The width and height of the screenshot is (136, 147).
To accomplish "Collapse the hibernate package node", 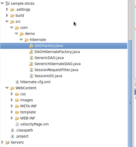I will 21,40.
